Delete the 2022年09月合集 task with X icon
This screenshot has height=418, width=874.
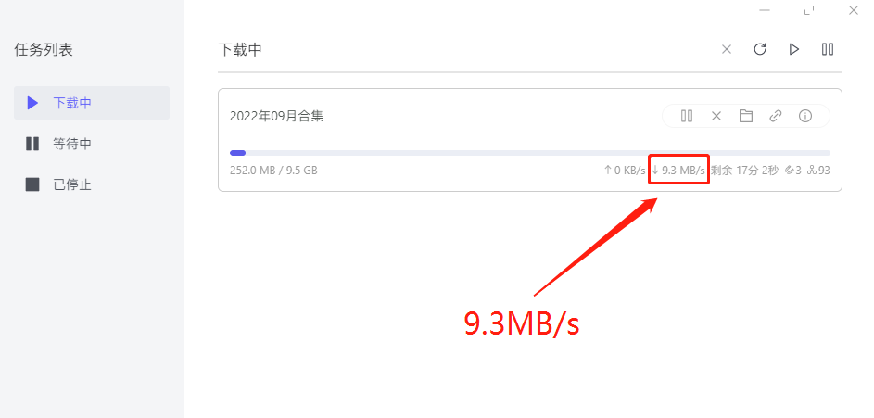pos(716,116)
